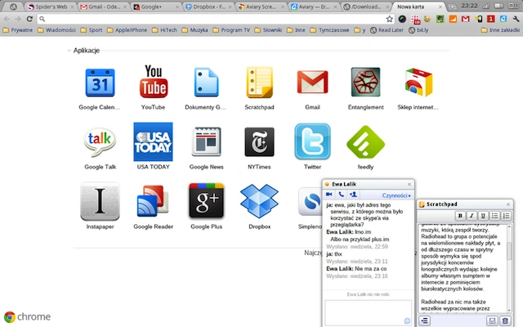Image resolution: width=523 pixels, height=327 pixels.
Task: Open the Twitter app
Action: pos(312,141)
